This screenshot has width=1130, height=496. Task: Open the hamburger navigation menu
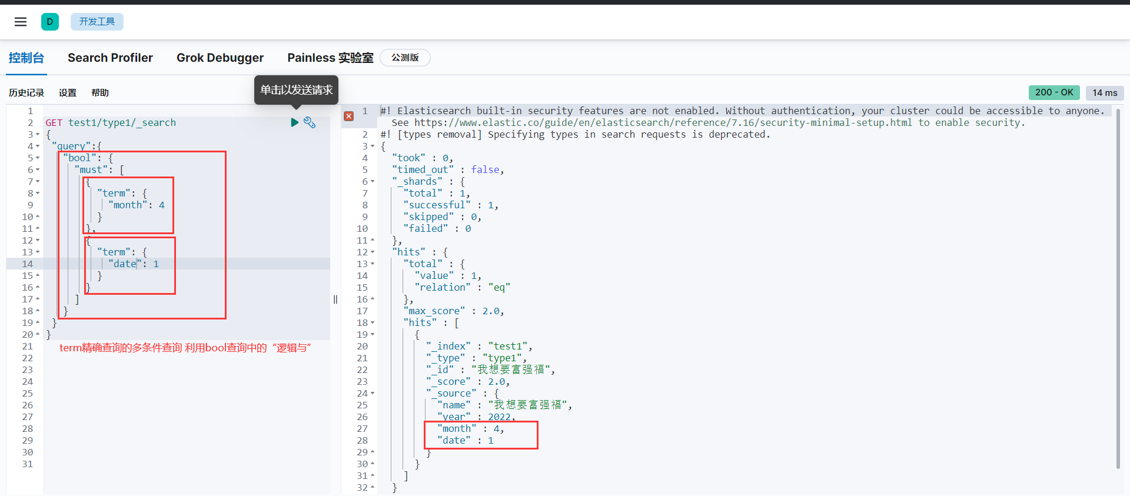pos(21,22)
